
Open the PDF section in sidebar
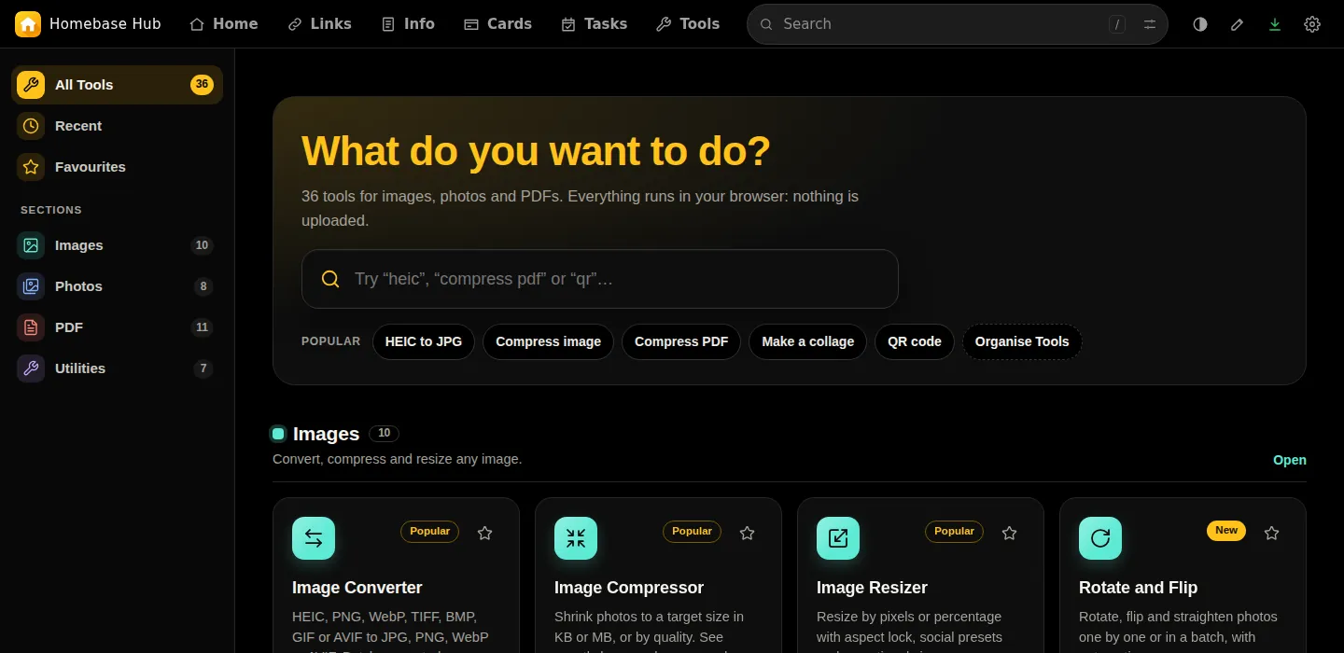click(x=117, y=327)
